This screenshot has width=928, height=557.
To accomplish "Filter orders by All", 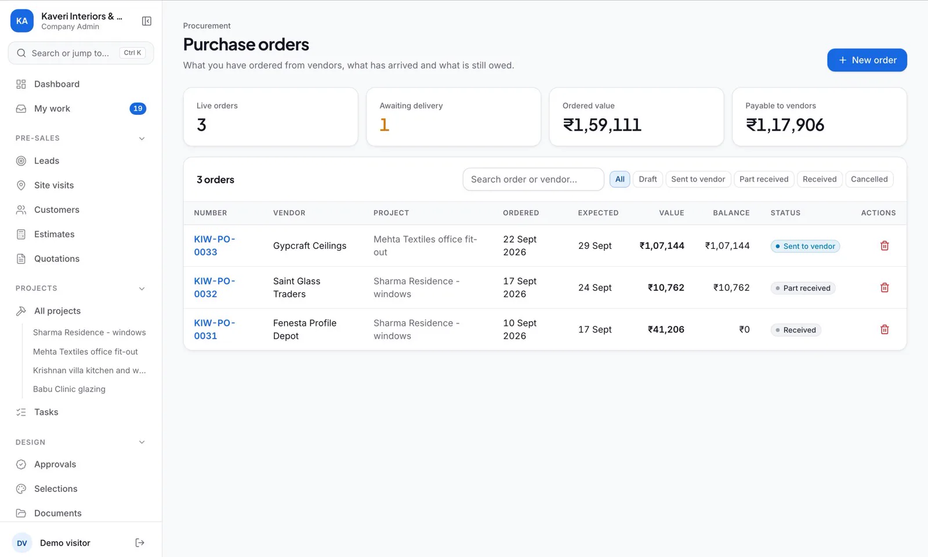I will coord(620,179).
